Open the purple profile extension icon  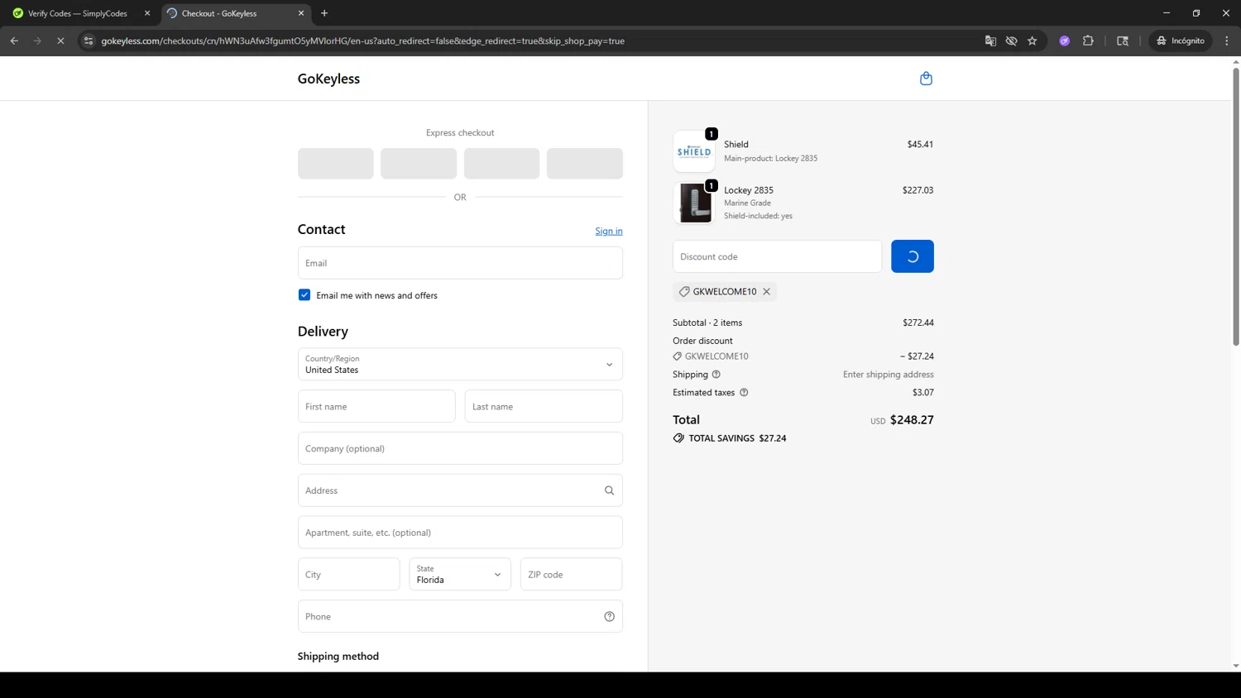click(x=1065, y=41)
